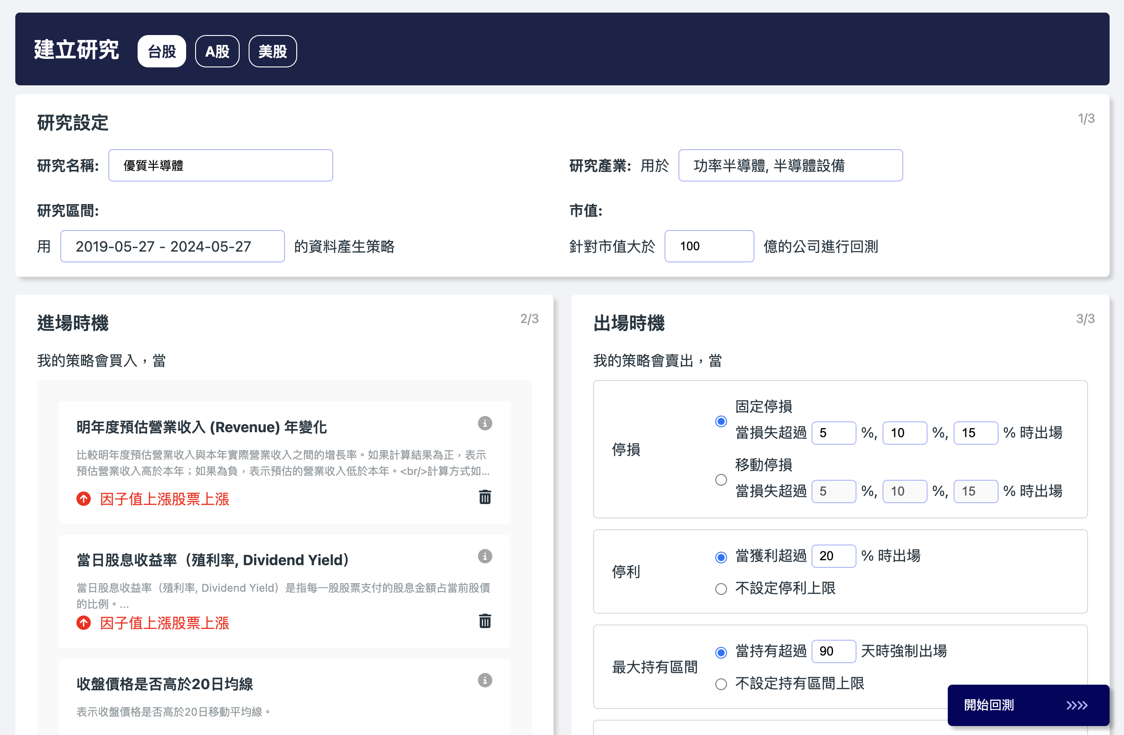
Task: Delete the Revenue 年變化 factor with trash icon
Action: click(x=485, y=497)
